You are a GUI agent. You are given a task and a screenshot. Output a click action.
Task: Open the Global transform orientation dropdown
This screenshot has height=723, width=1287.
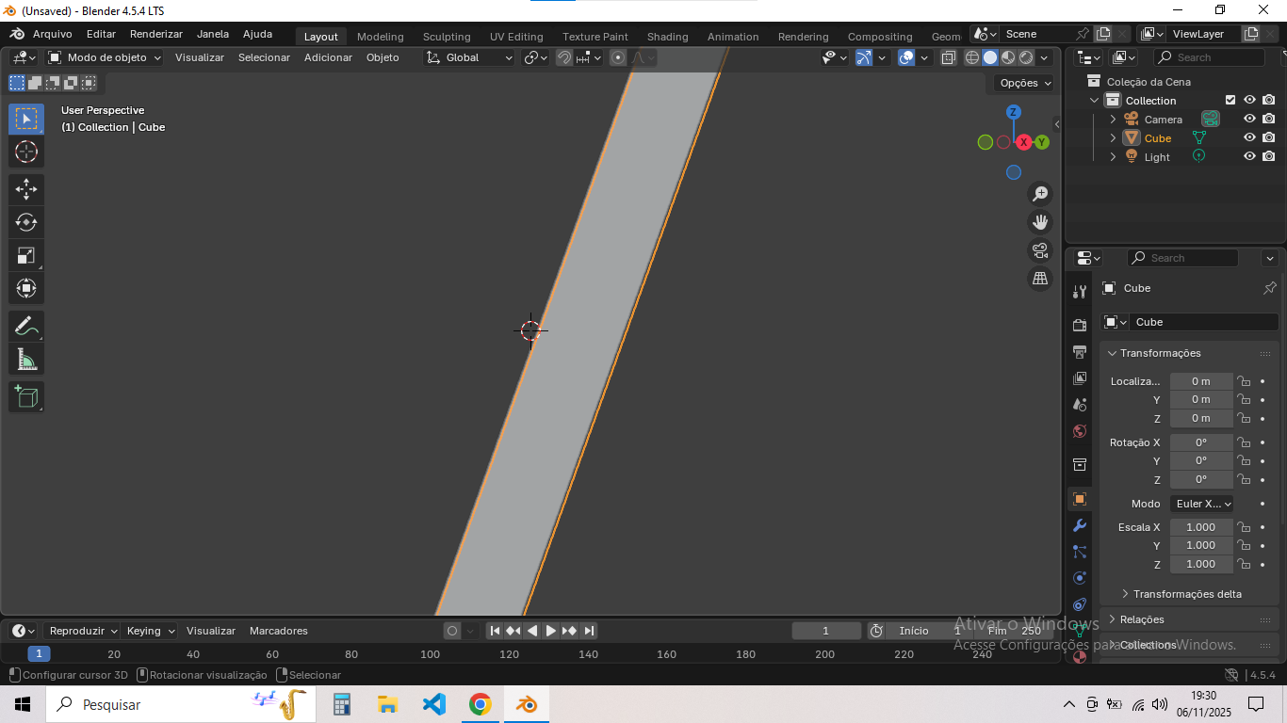469,57
